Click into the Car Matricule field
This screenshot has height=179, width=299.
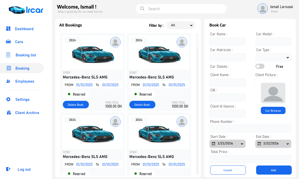[228, 57]
